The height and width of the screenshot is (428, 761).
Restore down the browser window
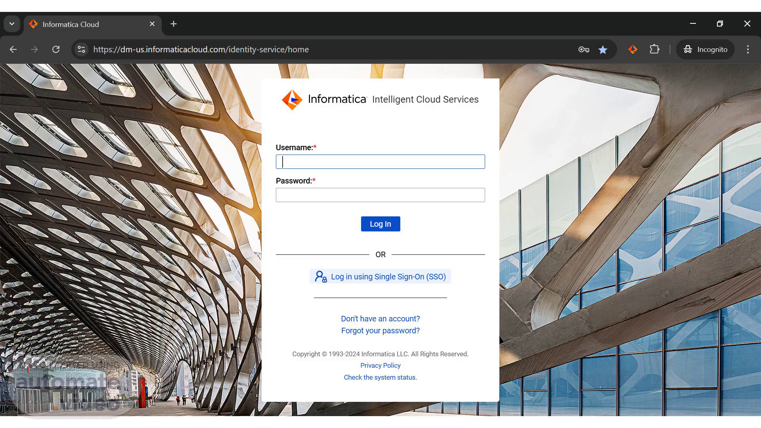point(720,24)
